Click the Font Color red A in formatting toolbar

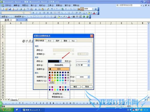click(x=94, y=13)
